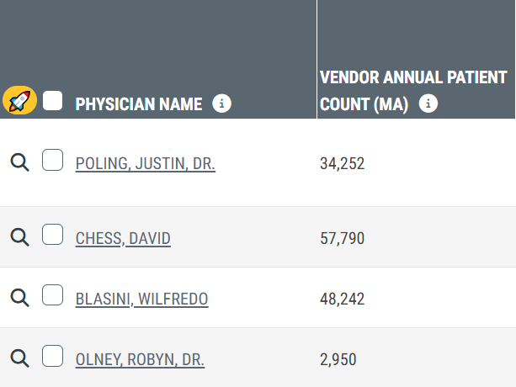Screen dimensions: 516x387
Task: Click magnifier icon for Chess, David
Action: pyautogui.click(x=19, y=237)
